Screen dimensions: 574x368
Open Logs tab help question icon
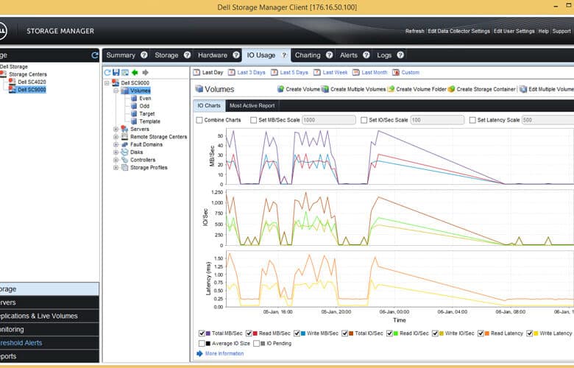coord(400,55)
